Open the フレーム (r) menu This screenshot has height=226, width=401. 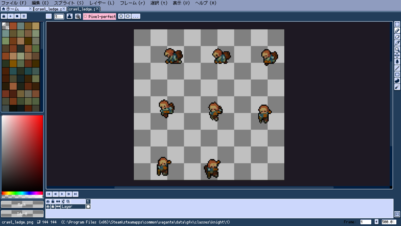point(132,3)
